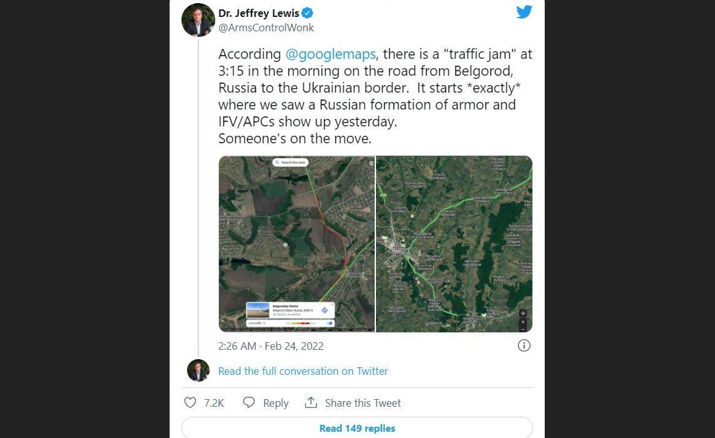
Task: Click the Twitter bird logo
Action: [x=524, y=13]
